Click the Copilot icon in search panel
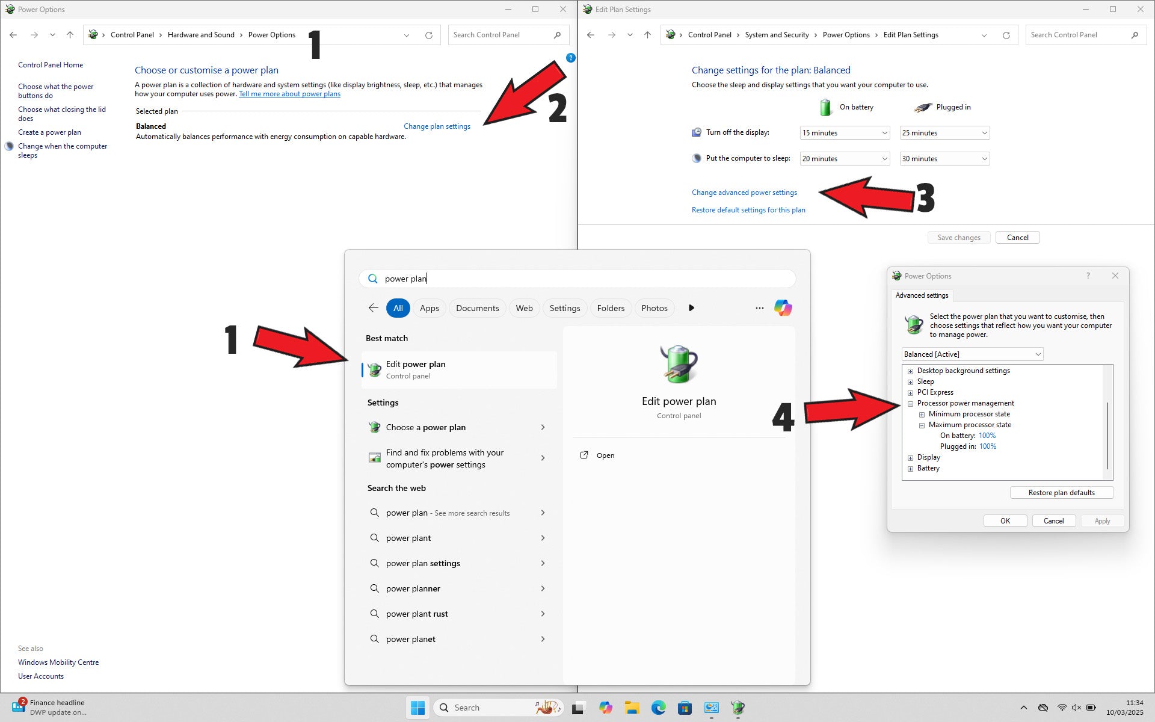The width and height of the screenshot is (1155, 722). click(x=783, y=308)
